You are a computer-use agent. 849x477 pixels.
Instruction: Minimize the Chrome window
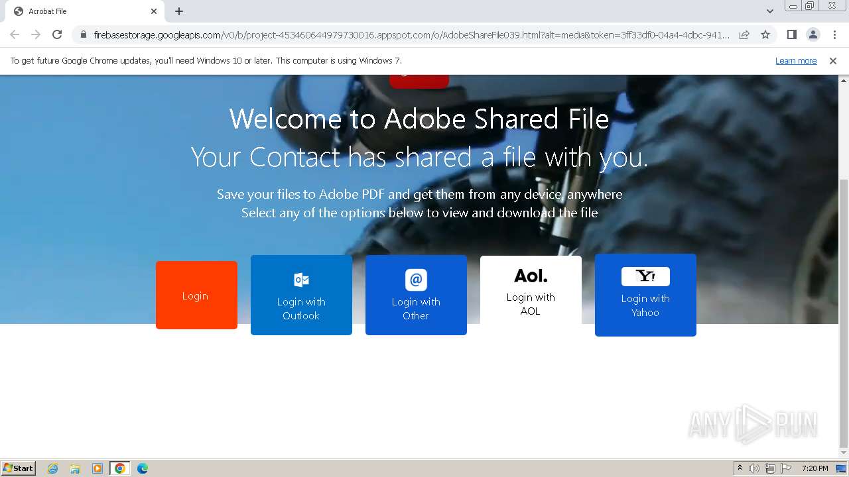(x=793, y=6)
